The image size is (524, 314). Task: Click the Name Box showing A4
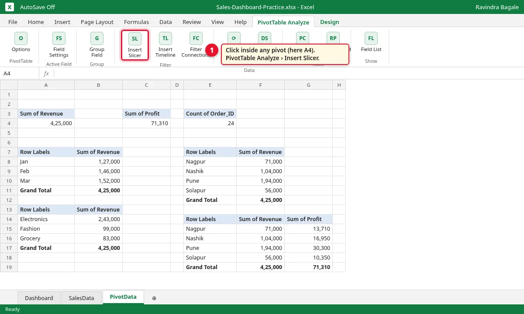(20, 74)
